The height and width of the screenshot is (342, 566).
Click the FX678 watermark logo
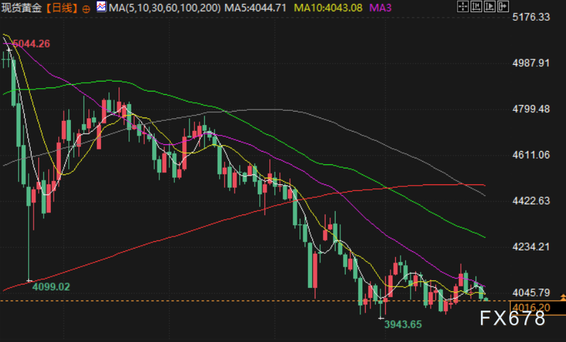coord(512,318)
